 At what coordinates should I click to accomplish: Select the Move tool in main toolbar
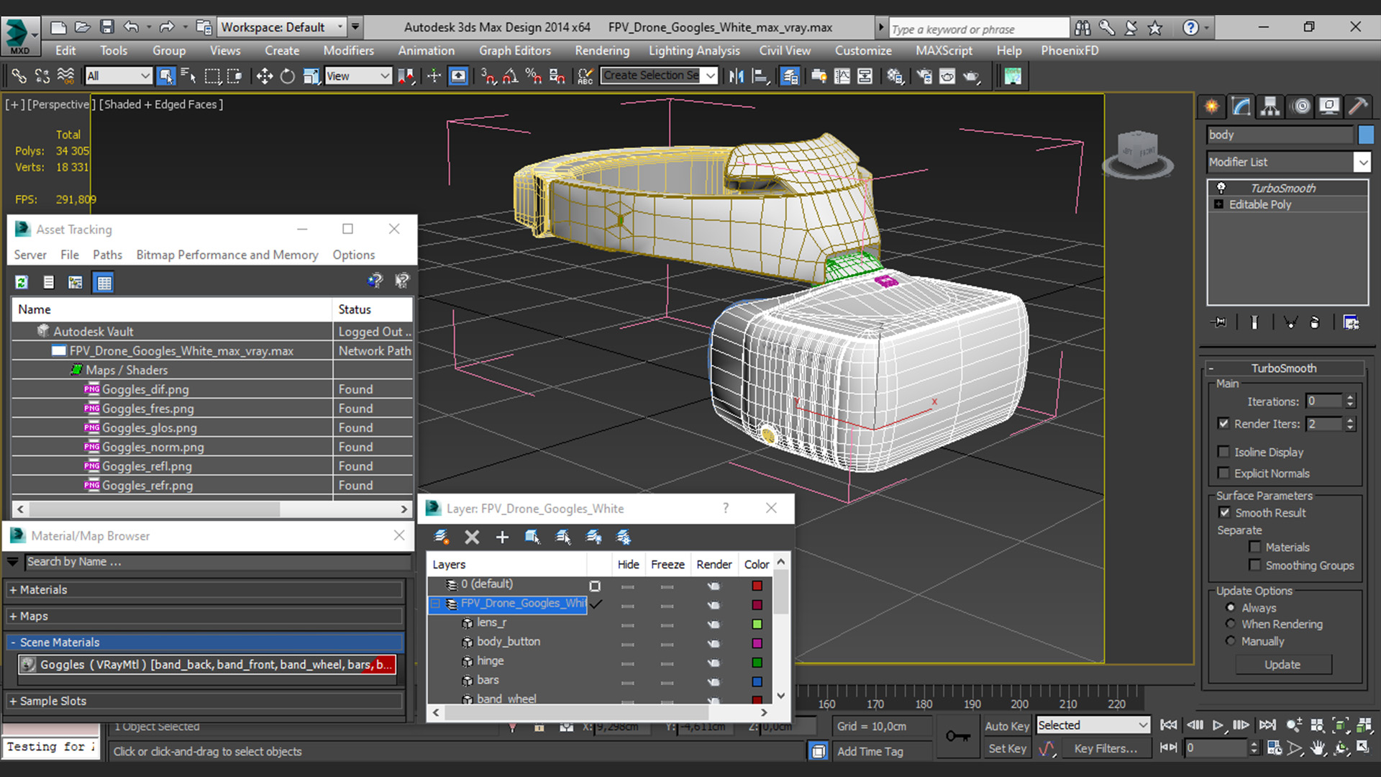click(264, 76)
